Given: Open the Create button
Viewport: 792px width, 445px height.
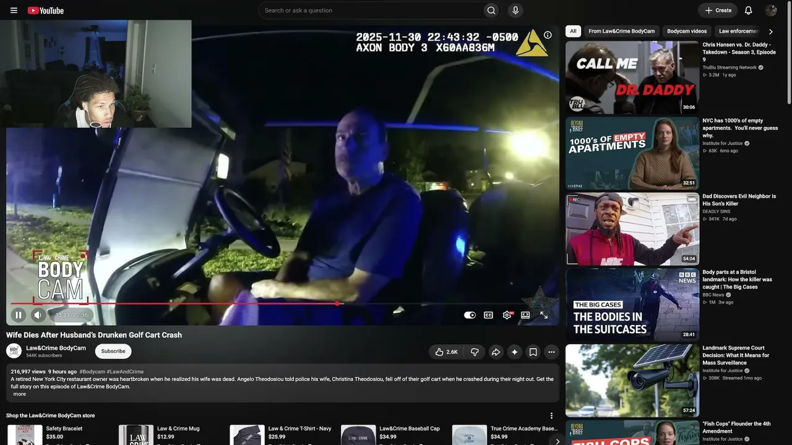Looking at the screenshot, I should coord(718,11).
